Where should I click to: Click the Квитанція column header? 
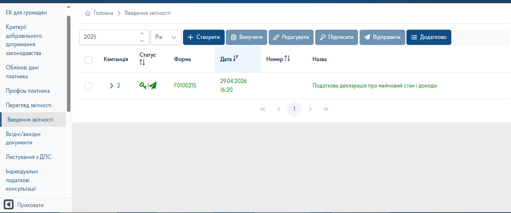point(116,59)
